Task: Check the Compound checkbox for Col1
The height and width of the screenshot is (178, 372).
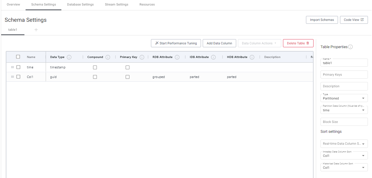Action: tap(95, 77)
